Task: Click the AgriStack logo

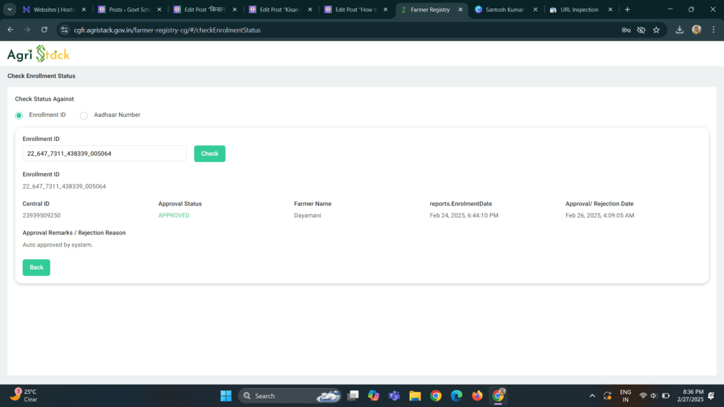Action: (38, 54)
